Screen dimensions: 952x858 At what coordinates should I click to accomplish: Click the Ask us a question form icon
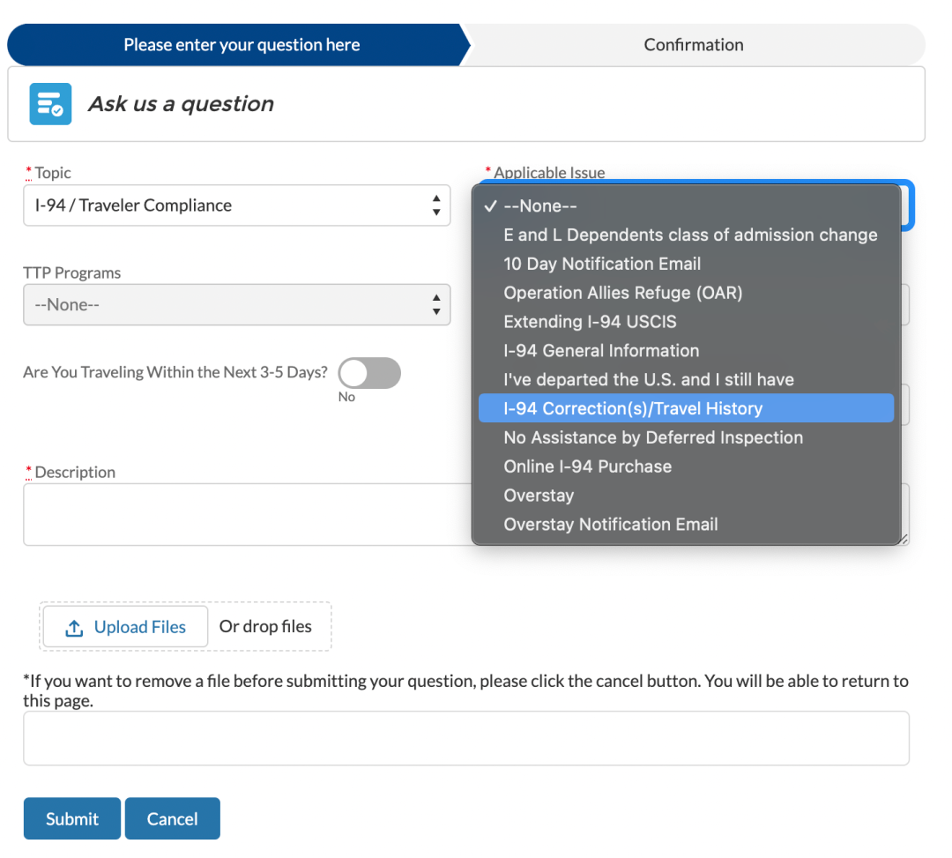coord(50,104)
